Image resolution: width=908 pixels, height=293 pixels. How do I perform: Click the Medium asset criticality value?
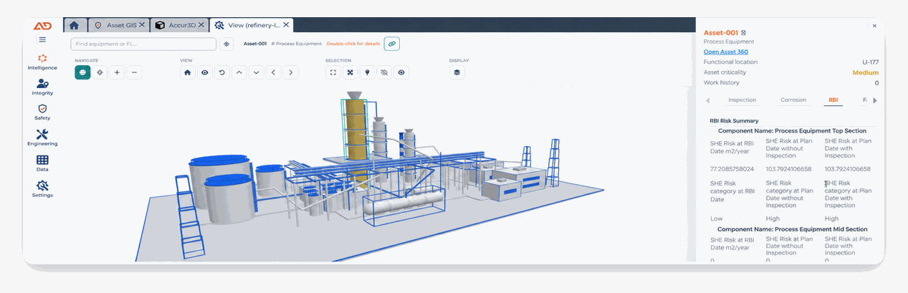click(x=865, y=72)
